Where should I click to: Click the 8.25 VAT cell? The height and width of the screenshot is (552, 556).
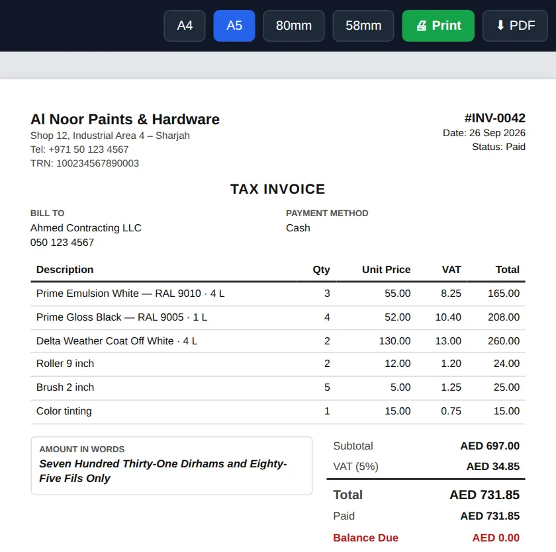[451, 294]
